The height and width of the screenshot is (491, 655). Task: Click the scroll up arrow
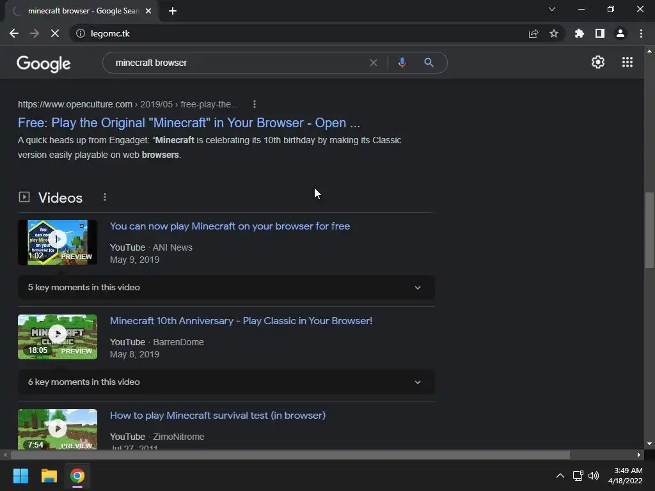[x=649, y=51]
